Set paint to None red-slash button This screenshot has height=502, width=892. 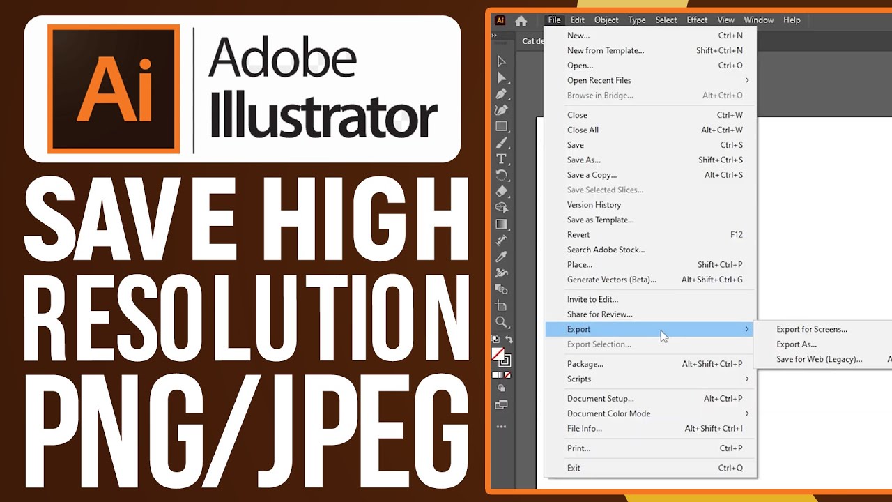[x=508, y=374]
